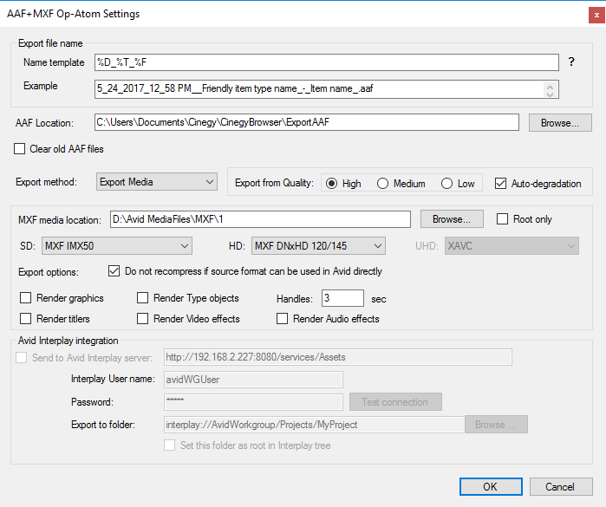This screenshot has height=507, width=606.
Task: Open the SD format dropdown MXF IMX50
Action: [x=117, y=246]
